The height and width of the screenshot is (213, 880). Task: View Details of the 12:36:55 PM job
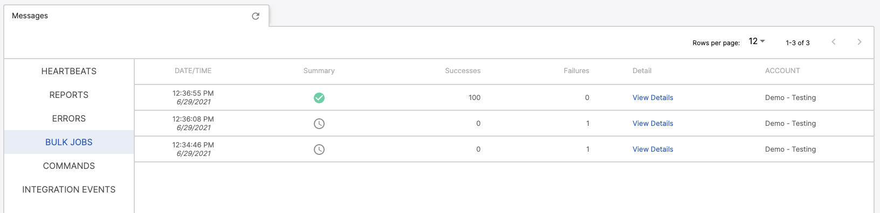point(653,98)
